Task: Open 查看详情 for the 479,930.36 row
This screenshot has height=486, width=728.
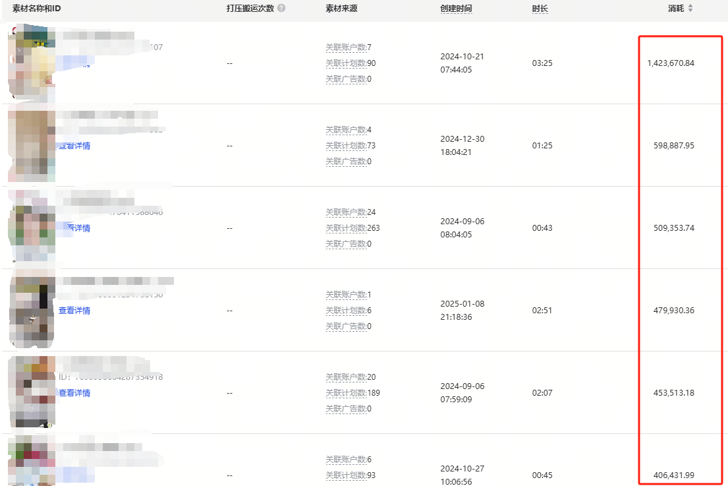Action: click(74, 311)
